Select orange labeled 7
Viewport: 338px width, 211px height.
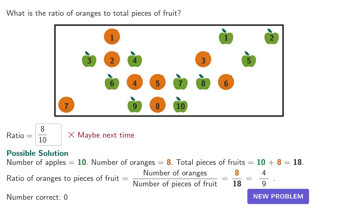(x=66, y=105)
